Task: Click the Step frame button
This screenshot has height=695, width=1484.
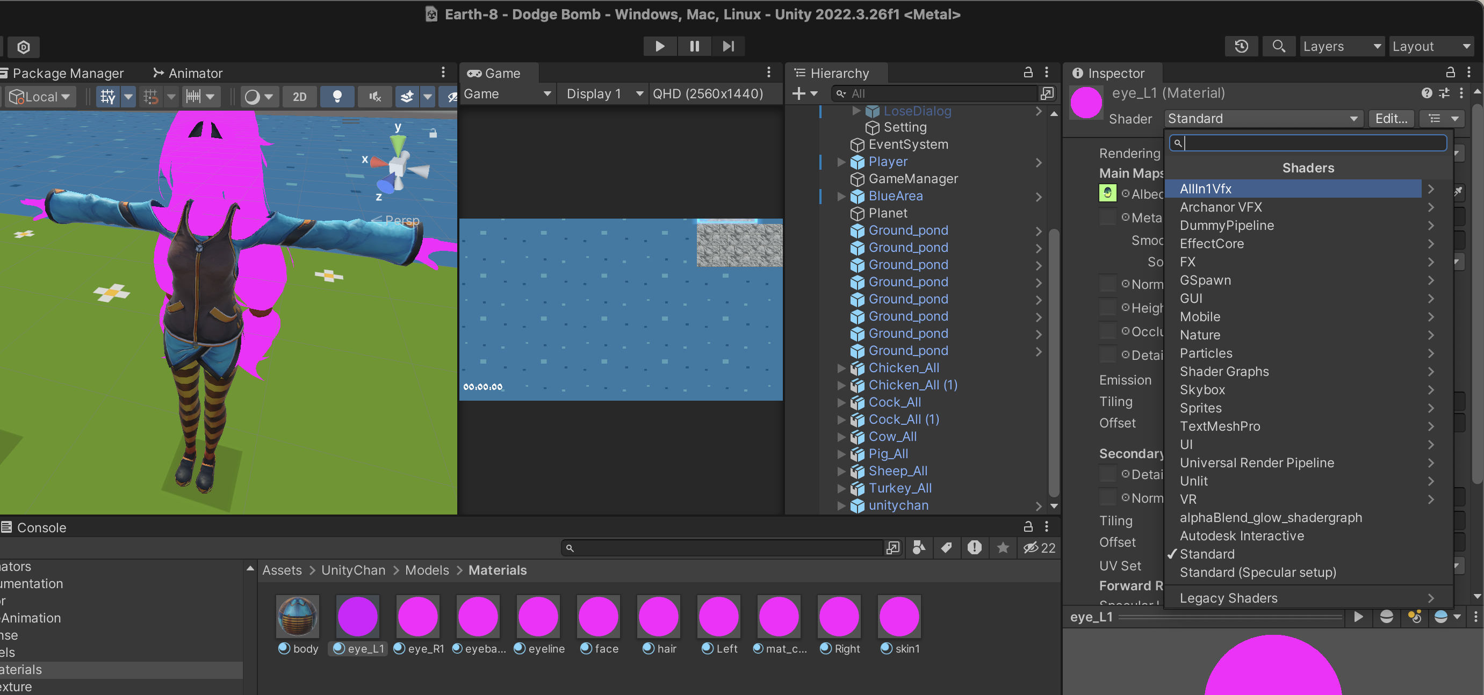Action: pyautogui.click(x=728, y=46)
